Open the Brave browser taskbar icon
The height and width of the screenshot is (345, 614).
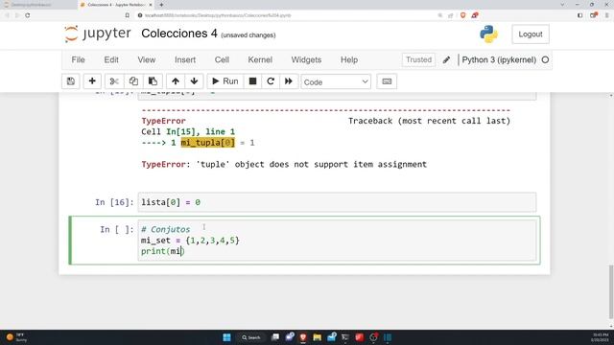click(x=303, y=337)
